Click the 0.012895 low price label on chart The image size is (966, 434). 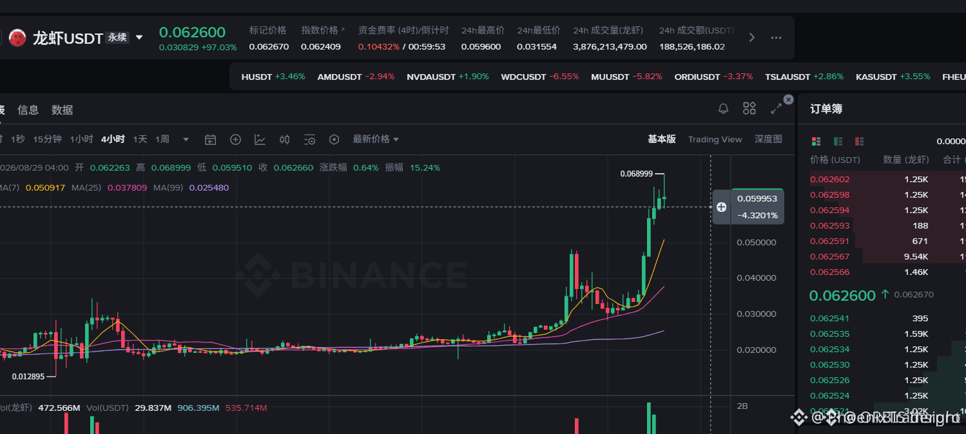[28, 377]
